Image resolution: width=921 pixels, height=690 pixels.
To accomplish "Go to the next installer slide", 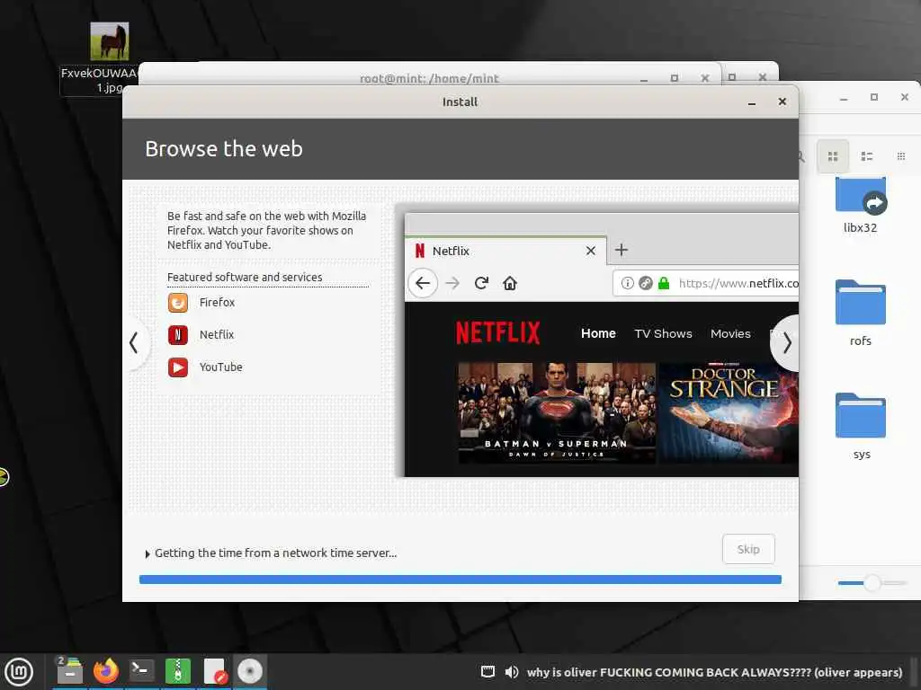I will [786, 342].
